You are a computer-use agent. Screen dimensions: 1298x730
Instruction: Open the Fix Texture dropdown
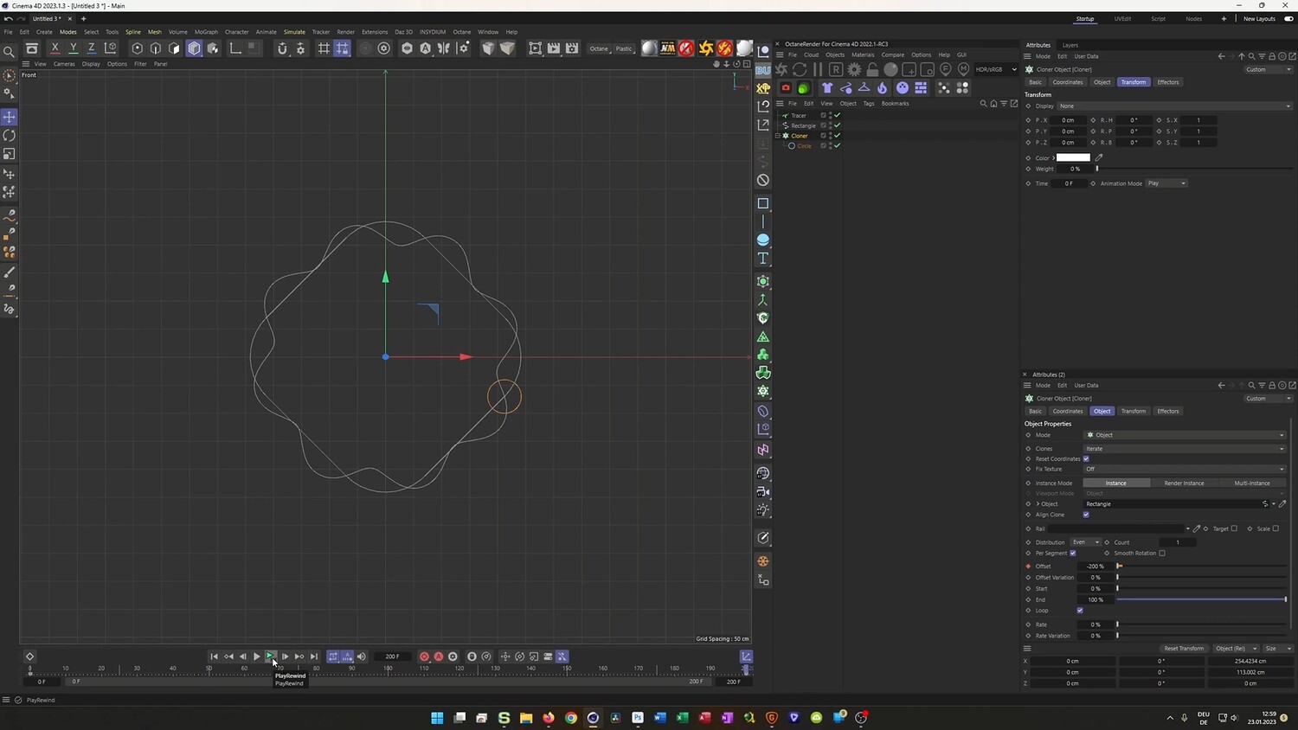pos(1185,469)
